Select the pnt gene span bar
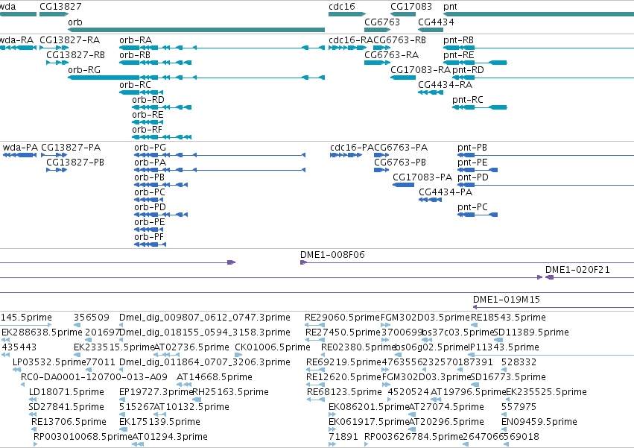Screen dimensions: 634x448 [539, 14]
